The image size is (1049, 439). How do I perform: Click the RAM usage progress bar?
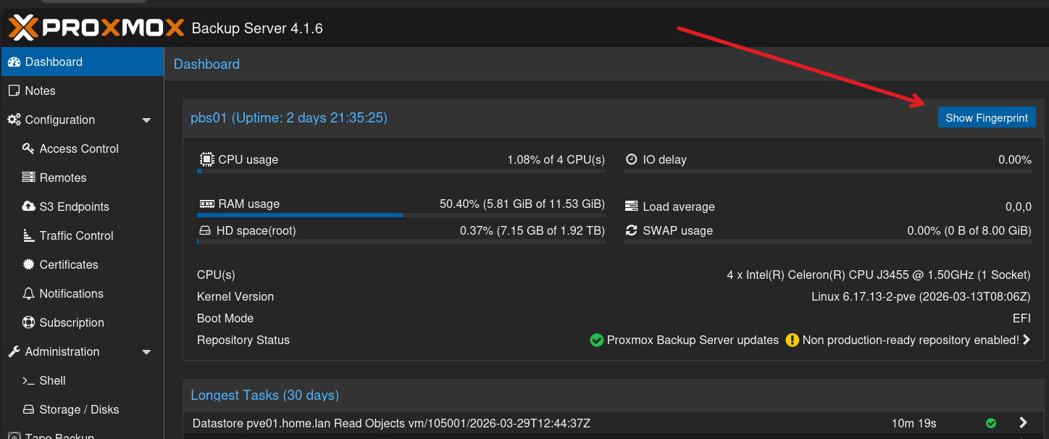[x=401, y=215]
